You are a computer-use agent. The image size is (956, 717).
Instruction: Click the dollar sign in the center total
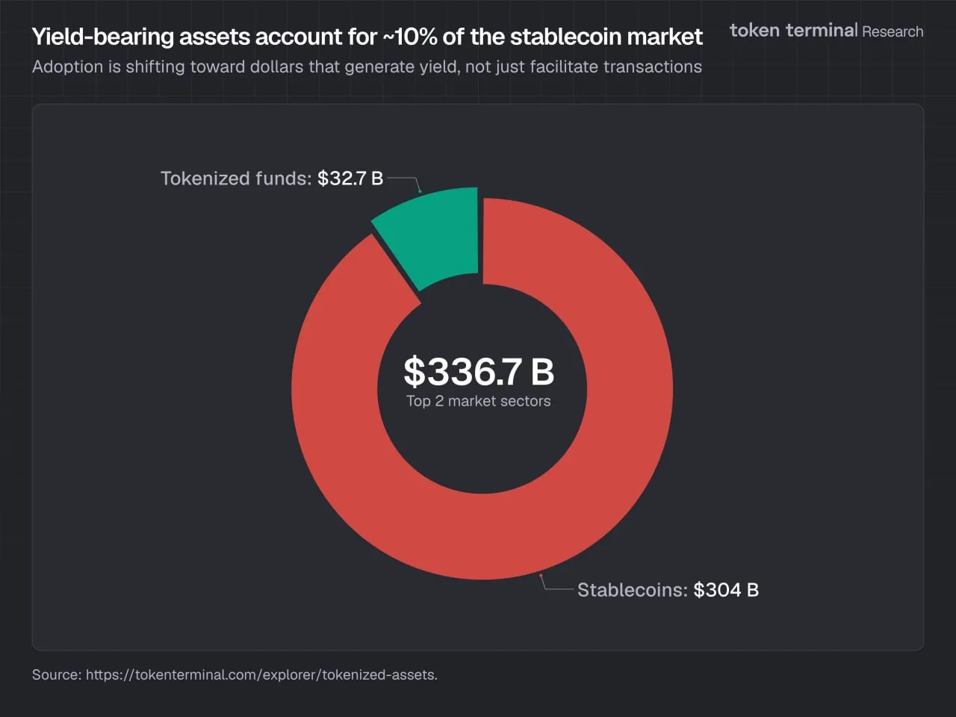click(x=414, y=371)
